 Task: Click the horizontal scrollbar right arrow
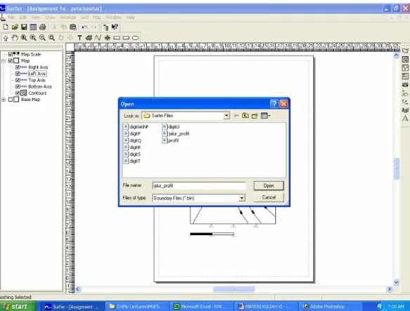(x=390, y=289)
